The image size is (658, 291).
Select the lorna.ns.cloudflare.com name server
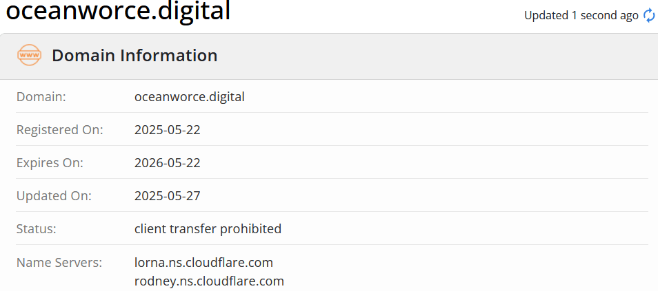pos(203,263)
